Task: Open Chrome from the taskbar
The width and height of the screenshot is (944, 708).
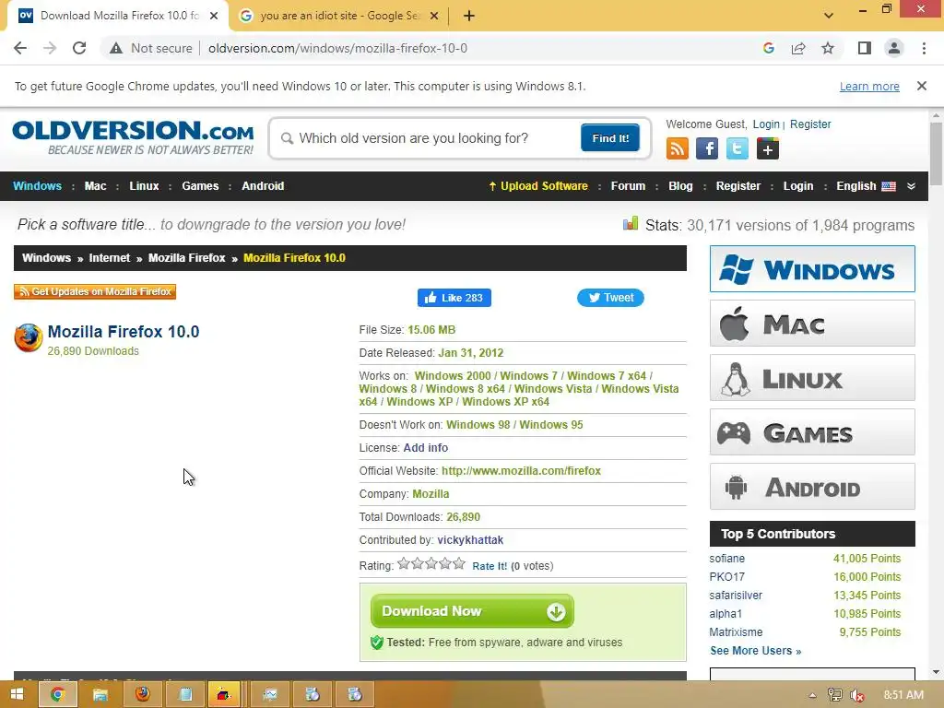Action: click(57, 694)
